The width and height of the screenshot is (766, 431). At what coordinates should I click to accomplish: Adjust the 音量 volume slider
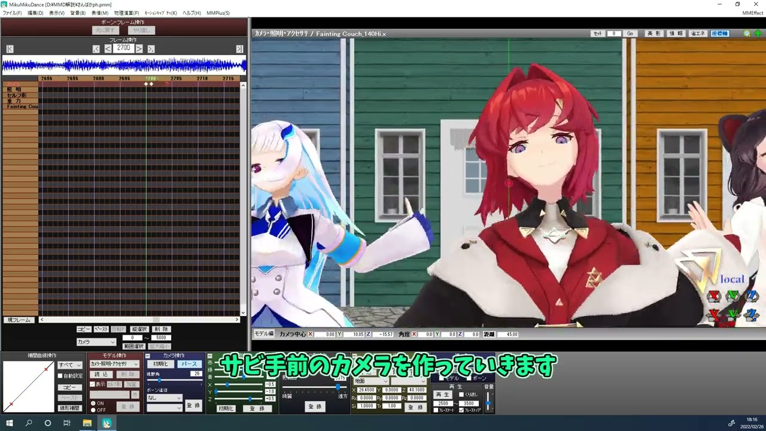(489, 402)
